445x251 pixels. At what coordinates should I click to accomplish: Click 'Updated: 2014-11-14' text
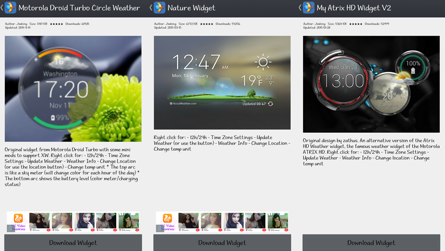click(18, 28)
